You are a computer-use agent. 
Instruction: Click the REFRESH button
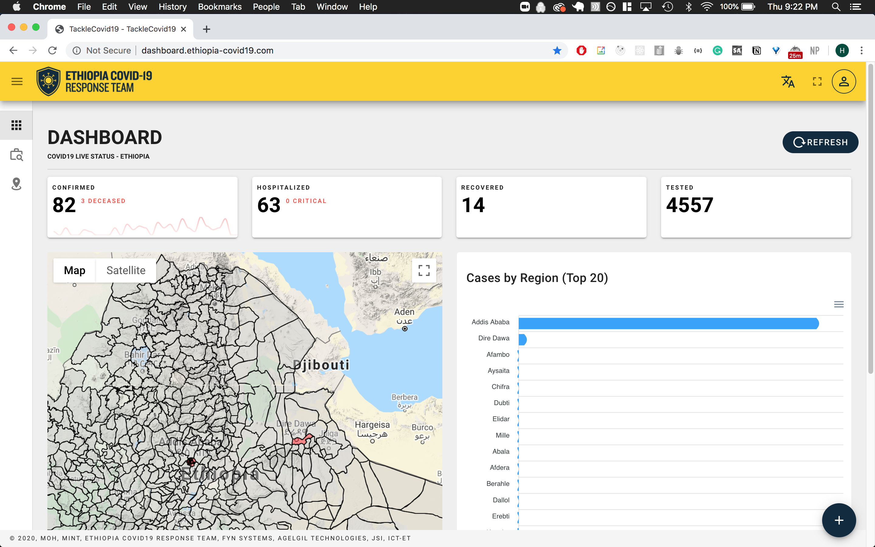pyautogui.click(x=820, y=142)
